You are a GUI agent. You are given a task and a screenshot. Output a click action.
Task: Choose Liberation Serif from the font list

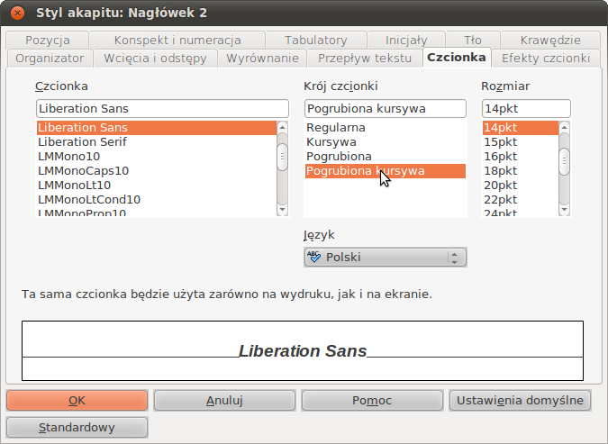point(83,142)
